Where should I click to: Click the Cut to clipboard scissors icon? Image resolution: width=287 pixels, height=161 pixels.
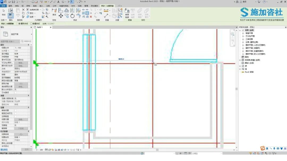click(23, 10)
